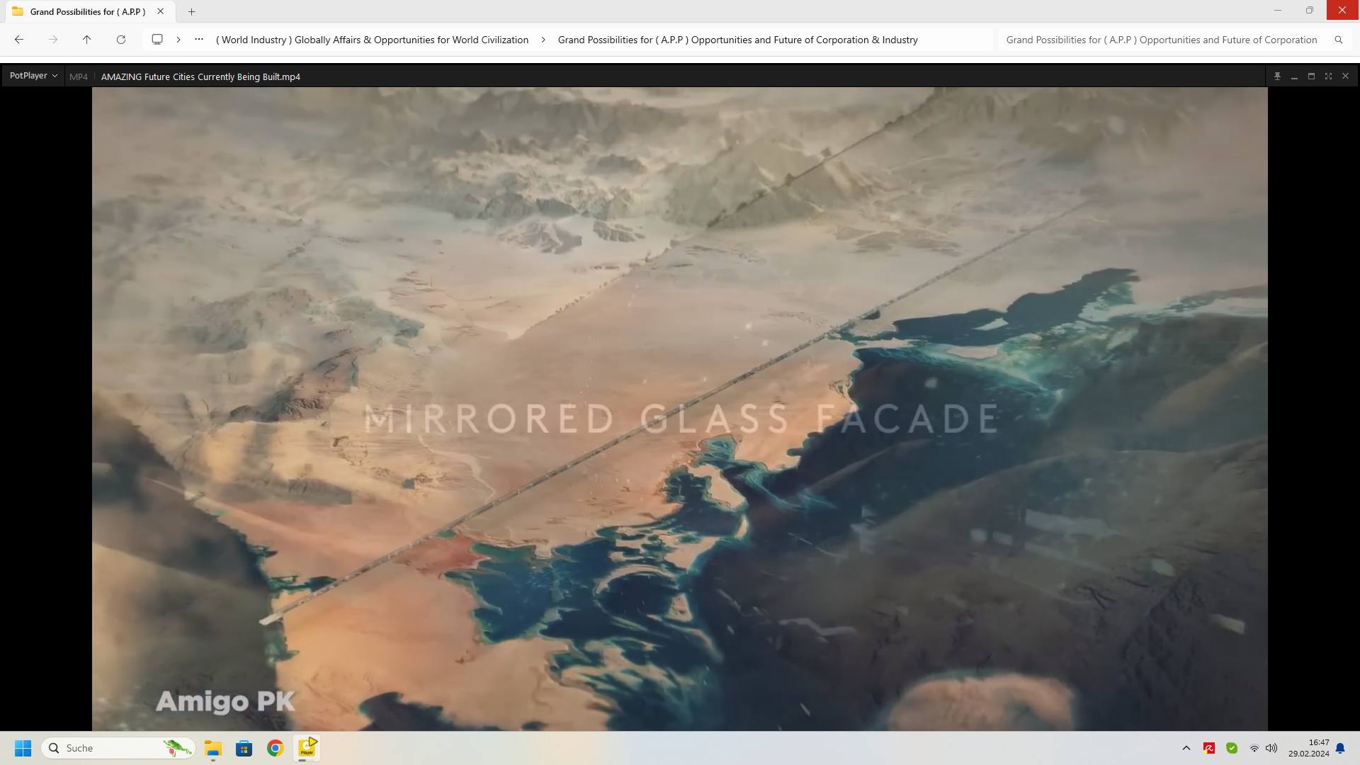Click the red tray application icon
This screenshot has width=1360, height=765.
pos(1209,748)
